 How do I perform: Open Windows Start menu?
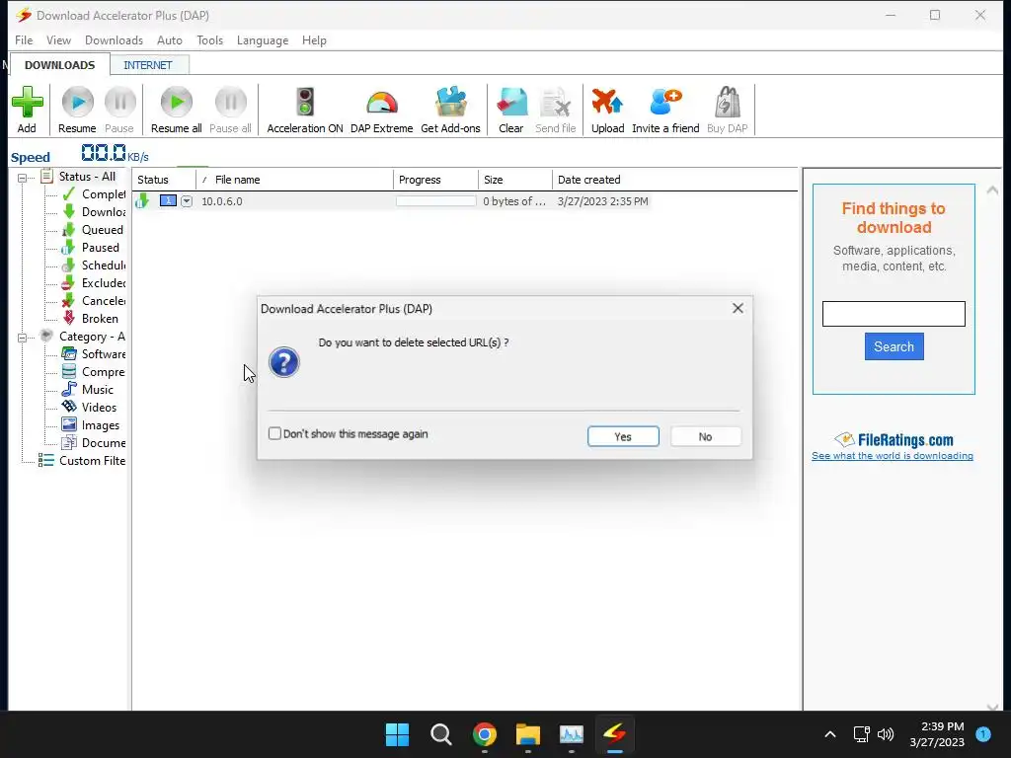click(397, 734)
